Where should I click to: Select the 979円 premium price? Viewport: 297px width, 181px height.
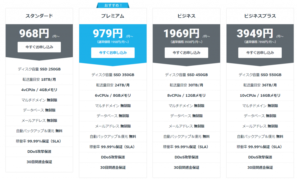click(x=108, y=34)
